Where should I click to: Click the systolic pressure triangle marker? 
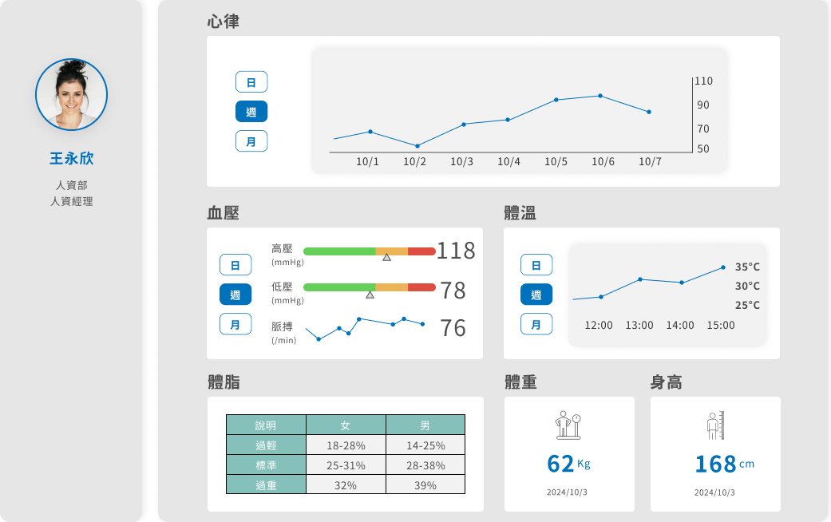(x=386, y=257)
